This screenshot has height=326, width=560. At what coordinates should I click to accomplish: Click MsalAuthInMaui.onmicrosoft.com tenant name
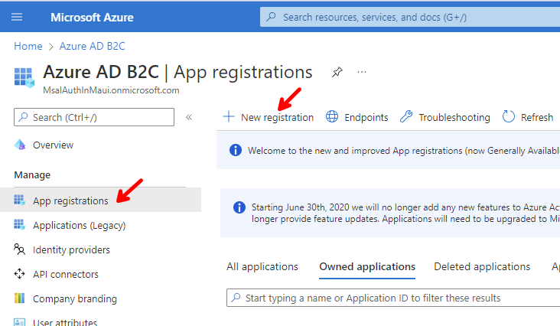[x=111, y=90]
